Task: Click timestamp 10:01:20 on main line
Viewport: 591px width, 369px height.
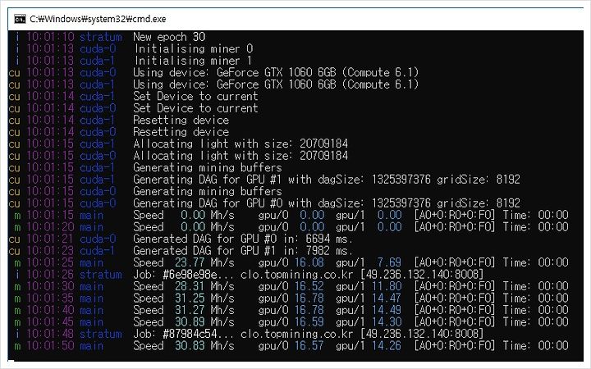Action: point(51,227)
